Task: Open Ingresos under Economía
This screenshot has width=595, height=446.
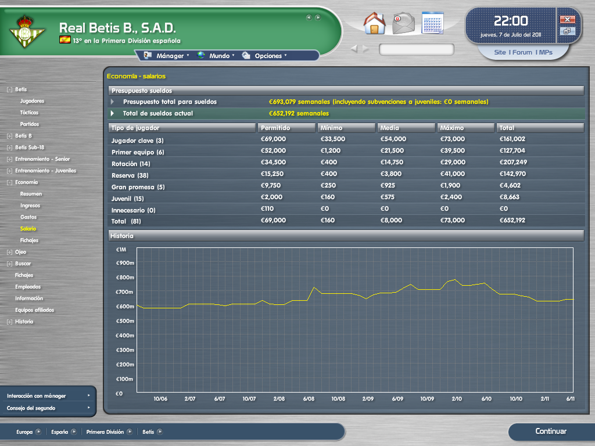Action: tap(30, 206)
